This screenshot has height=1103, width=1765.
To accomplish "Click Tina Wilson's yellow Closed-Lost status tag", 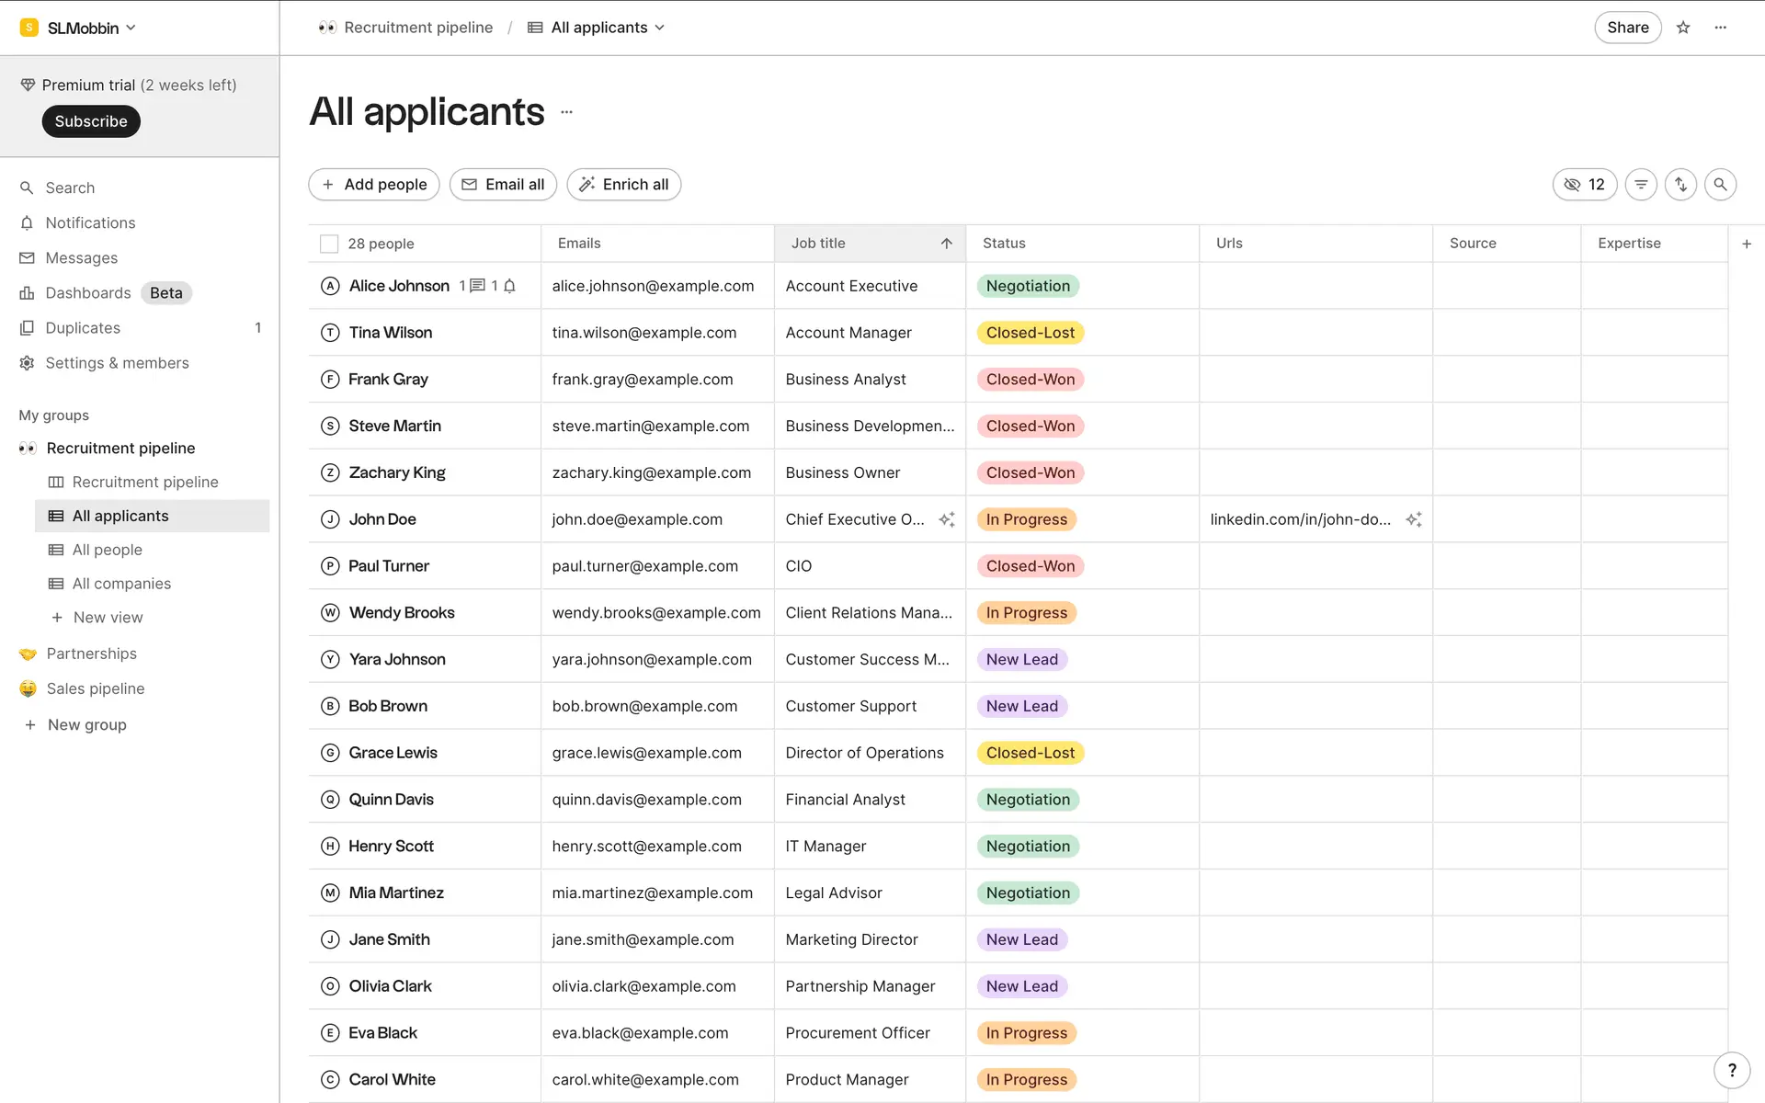I will click(x=1030, y=333).
